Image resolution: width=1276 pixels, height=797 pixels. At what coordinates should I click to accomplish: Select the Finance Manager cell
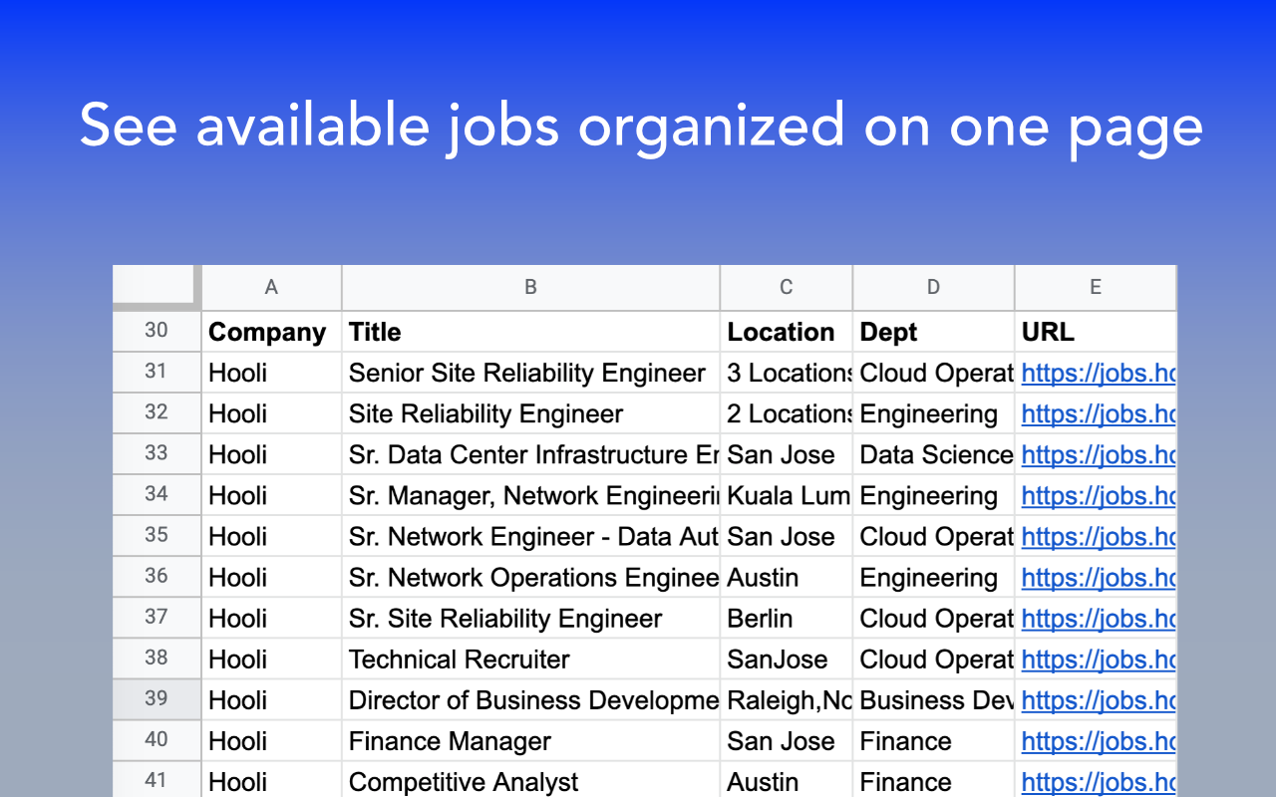coord(530,740)
